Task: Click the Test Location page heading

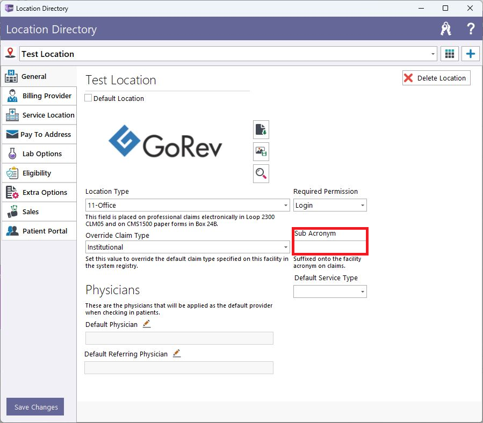Action: point(121,80)
